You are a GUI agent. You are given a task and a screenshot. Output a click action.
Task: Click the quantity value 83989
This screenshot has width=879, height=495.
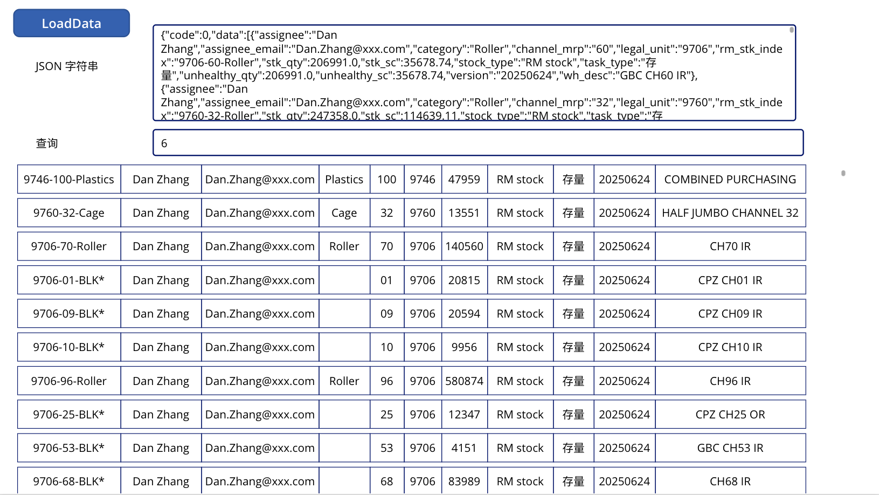click(x=464, y=480)
